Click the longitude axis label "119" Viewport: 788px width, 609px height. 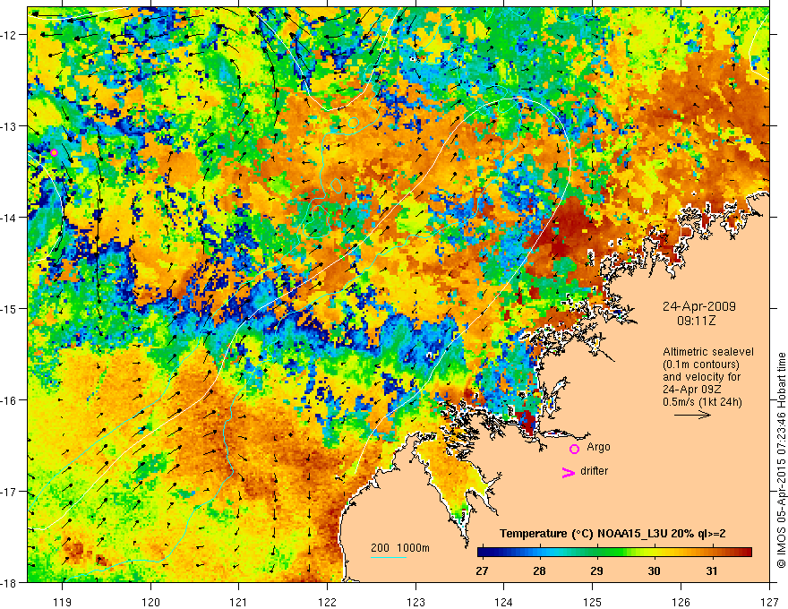click(63, 603)
